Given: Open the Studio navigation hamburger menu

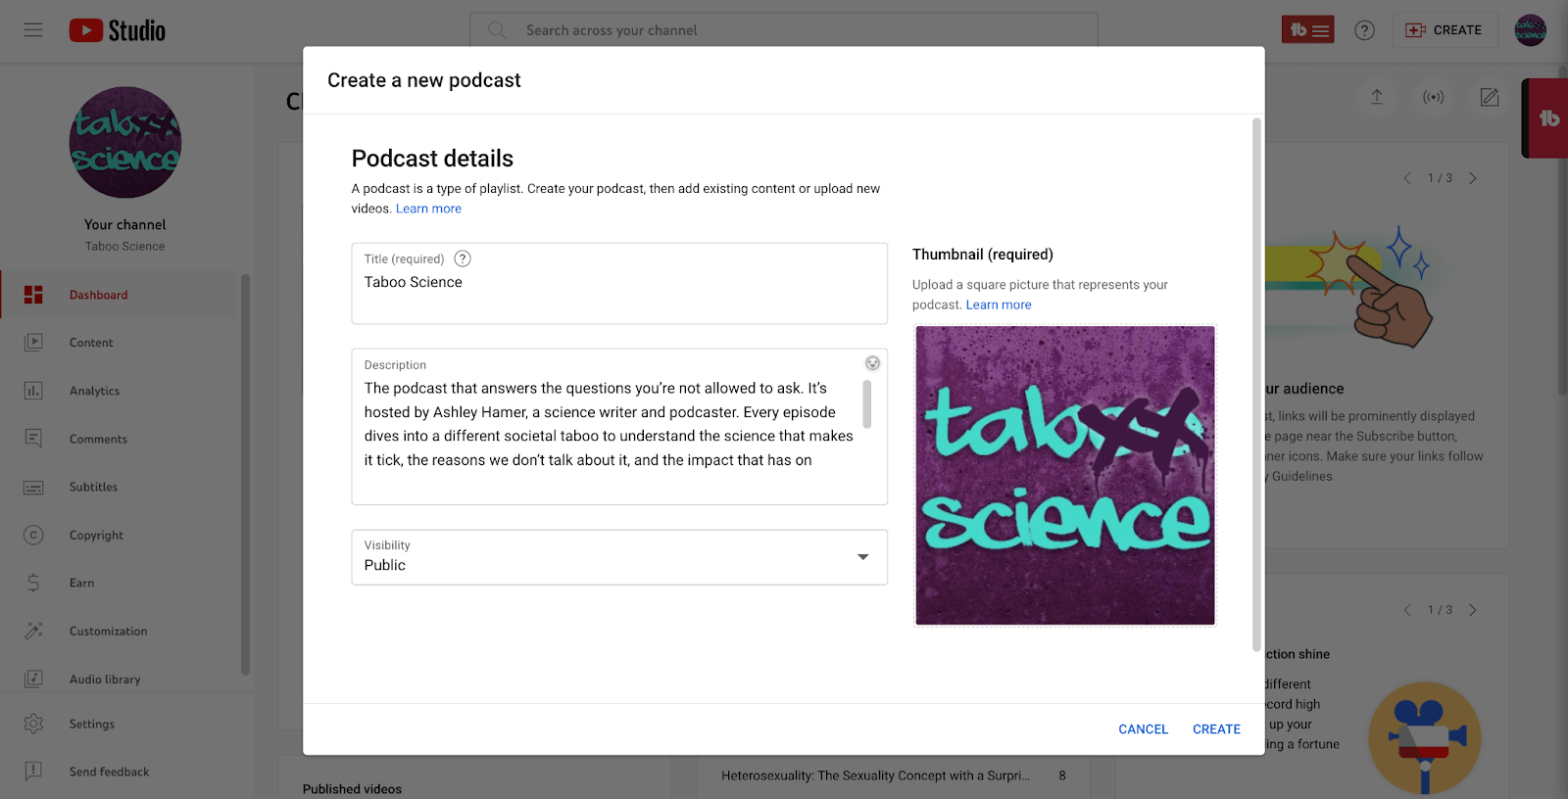Looking at the screenshot, I should [x=32, y=29].
